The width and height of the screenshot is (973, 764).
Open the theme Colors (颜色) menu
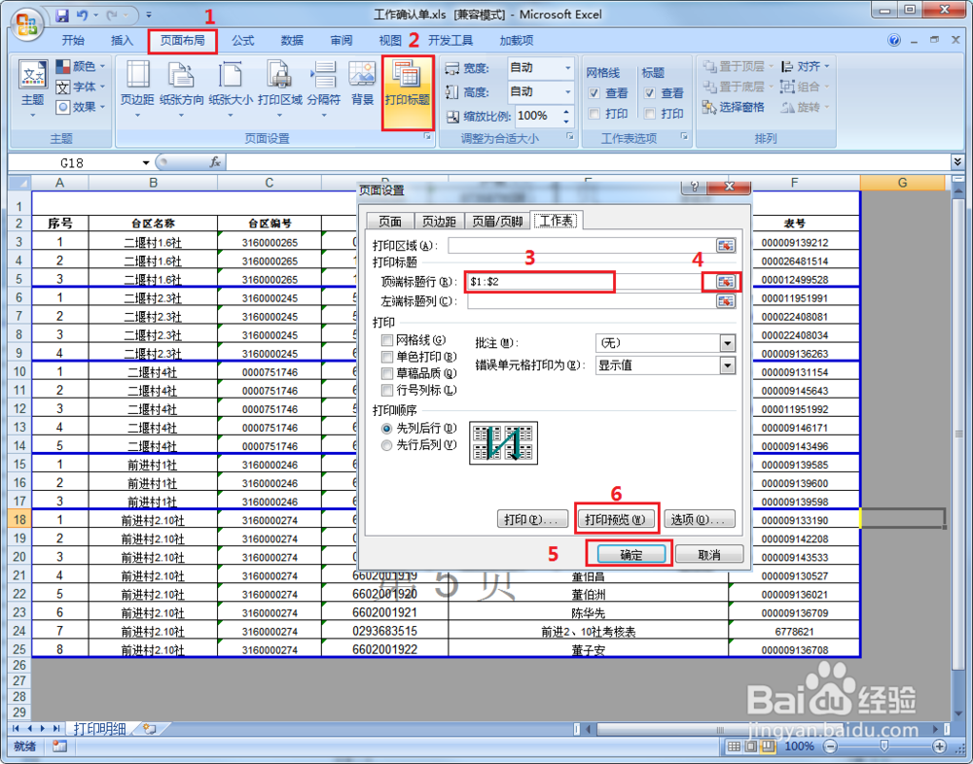80,66
